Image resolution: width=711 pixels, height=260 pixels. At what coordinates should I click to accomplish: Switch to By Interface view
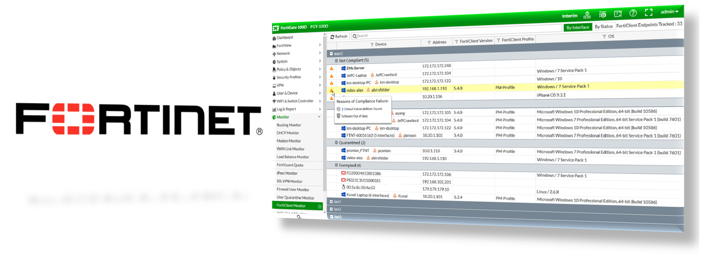tap(578, 27)
